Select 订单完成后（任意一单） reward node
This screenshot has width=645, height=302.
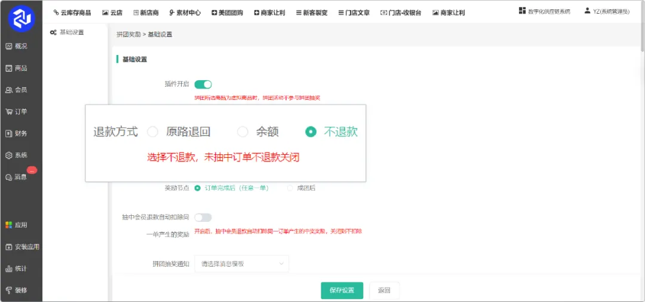(198, 188)
